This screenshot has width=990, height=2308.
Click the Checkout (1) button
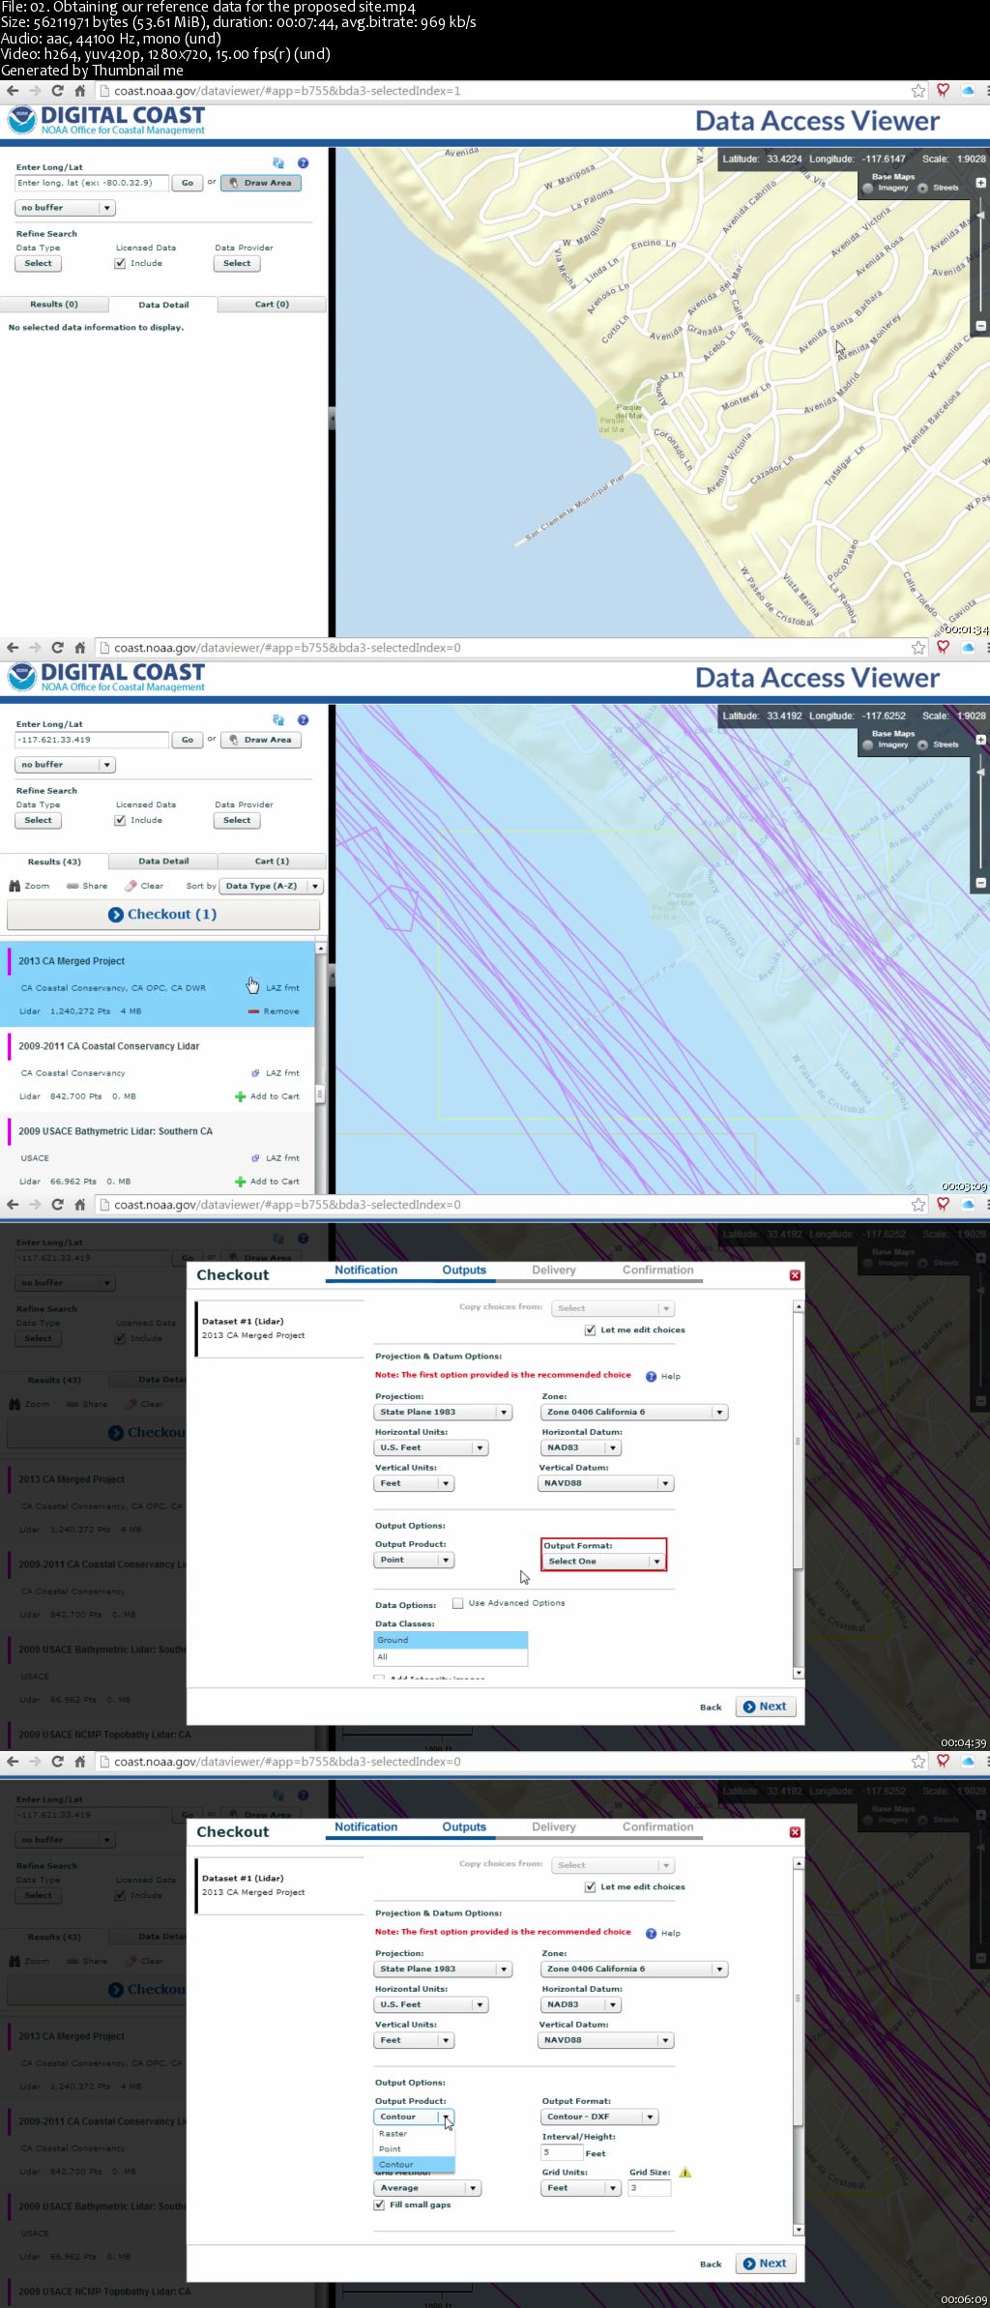click(x=163, y=915)
